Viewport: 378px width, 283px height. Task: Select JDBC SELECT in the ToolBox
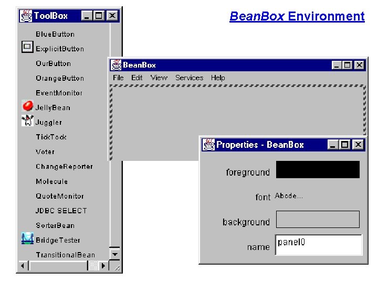[61, 211]
